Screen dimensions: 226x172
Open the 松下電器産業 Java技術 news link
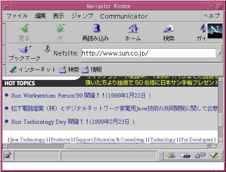(x=115, y=108)
